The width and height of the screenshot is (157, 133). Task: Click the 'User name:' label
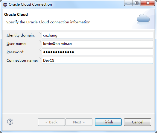click(x=16, y=44)
